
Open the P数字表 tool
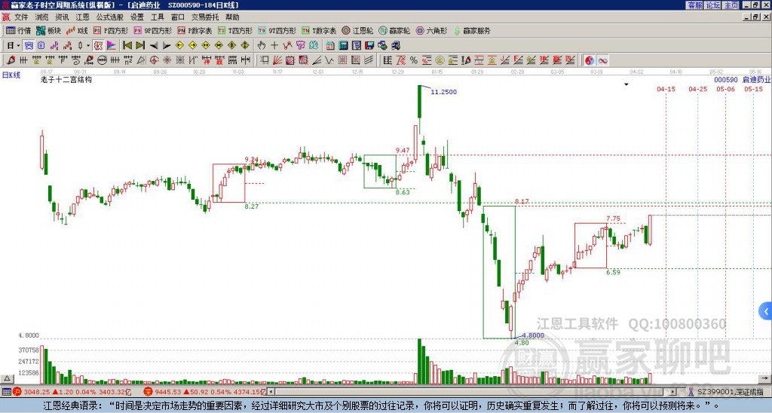point(195,30)
